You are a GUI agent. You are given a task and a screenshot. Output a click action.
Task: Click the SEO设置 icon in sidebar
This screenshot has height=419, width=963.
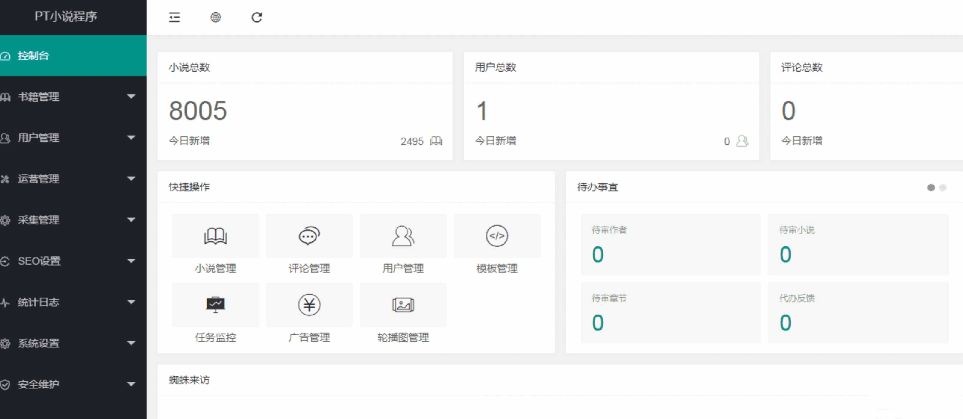5,261
